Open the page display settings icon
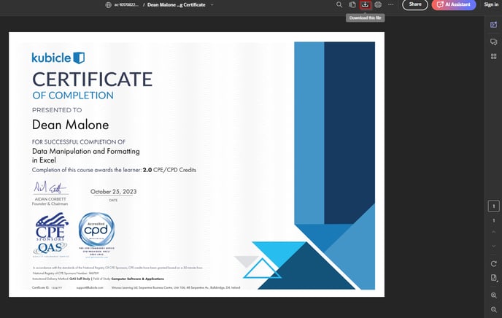Viewport: 502px width, 318px height. click(x=494, y=278)
